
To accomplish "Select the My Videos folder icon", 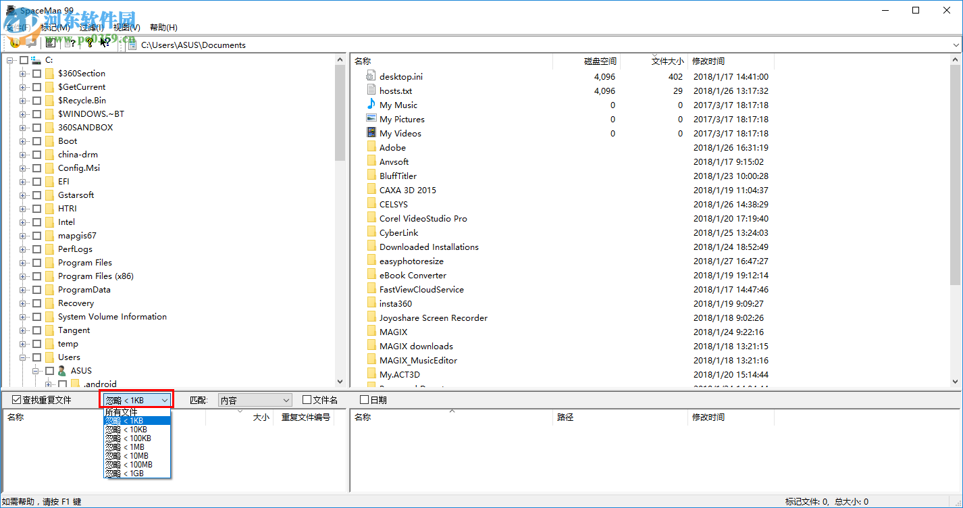I will (x=371, y=133).
